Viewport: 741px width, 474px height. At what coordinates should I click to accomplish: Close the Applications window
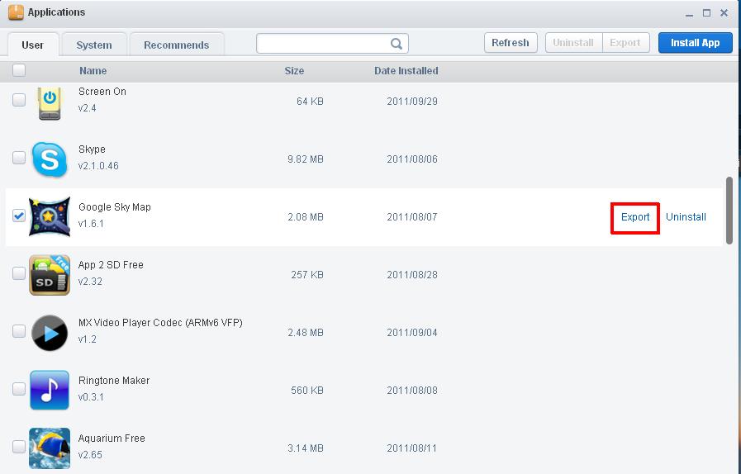click(x=724, y=13)
